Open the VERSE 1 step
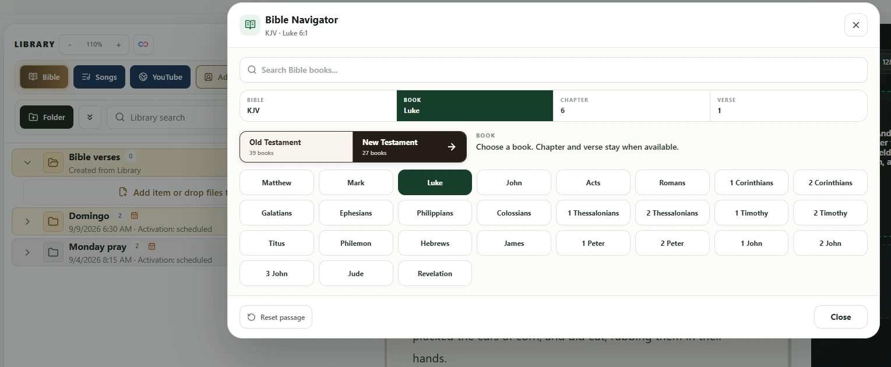Viewport: 891px width, 367px height. point(788,105)
